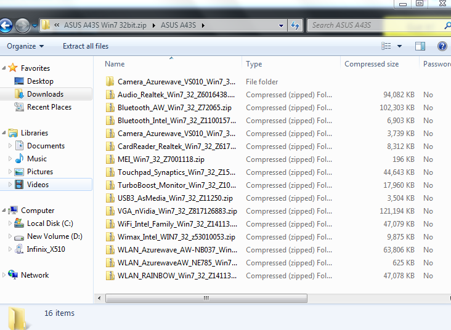Sort files by Type column
The image size is (451, 330).
coord(254,64)
